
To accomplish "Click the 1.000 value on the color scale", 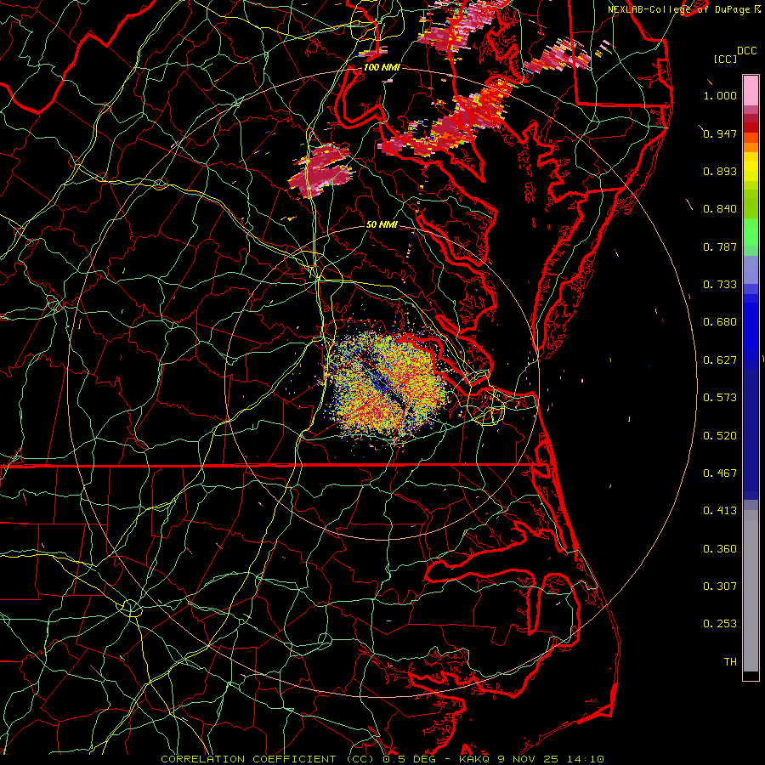I will coord(720,95).
